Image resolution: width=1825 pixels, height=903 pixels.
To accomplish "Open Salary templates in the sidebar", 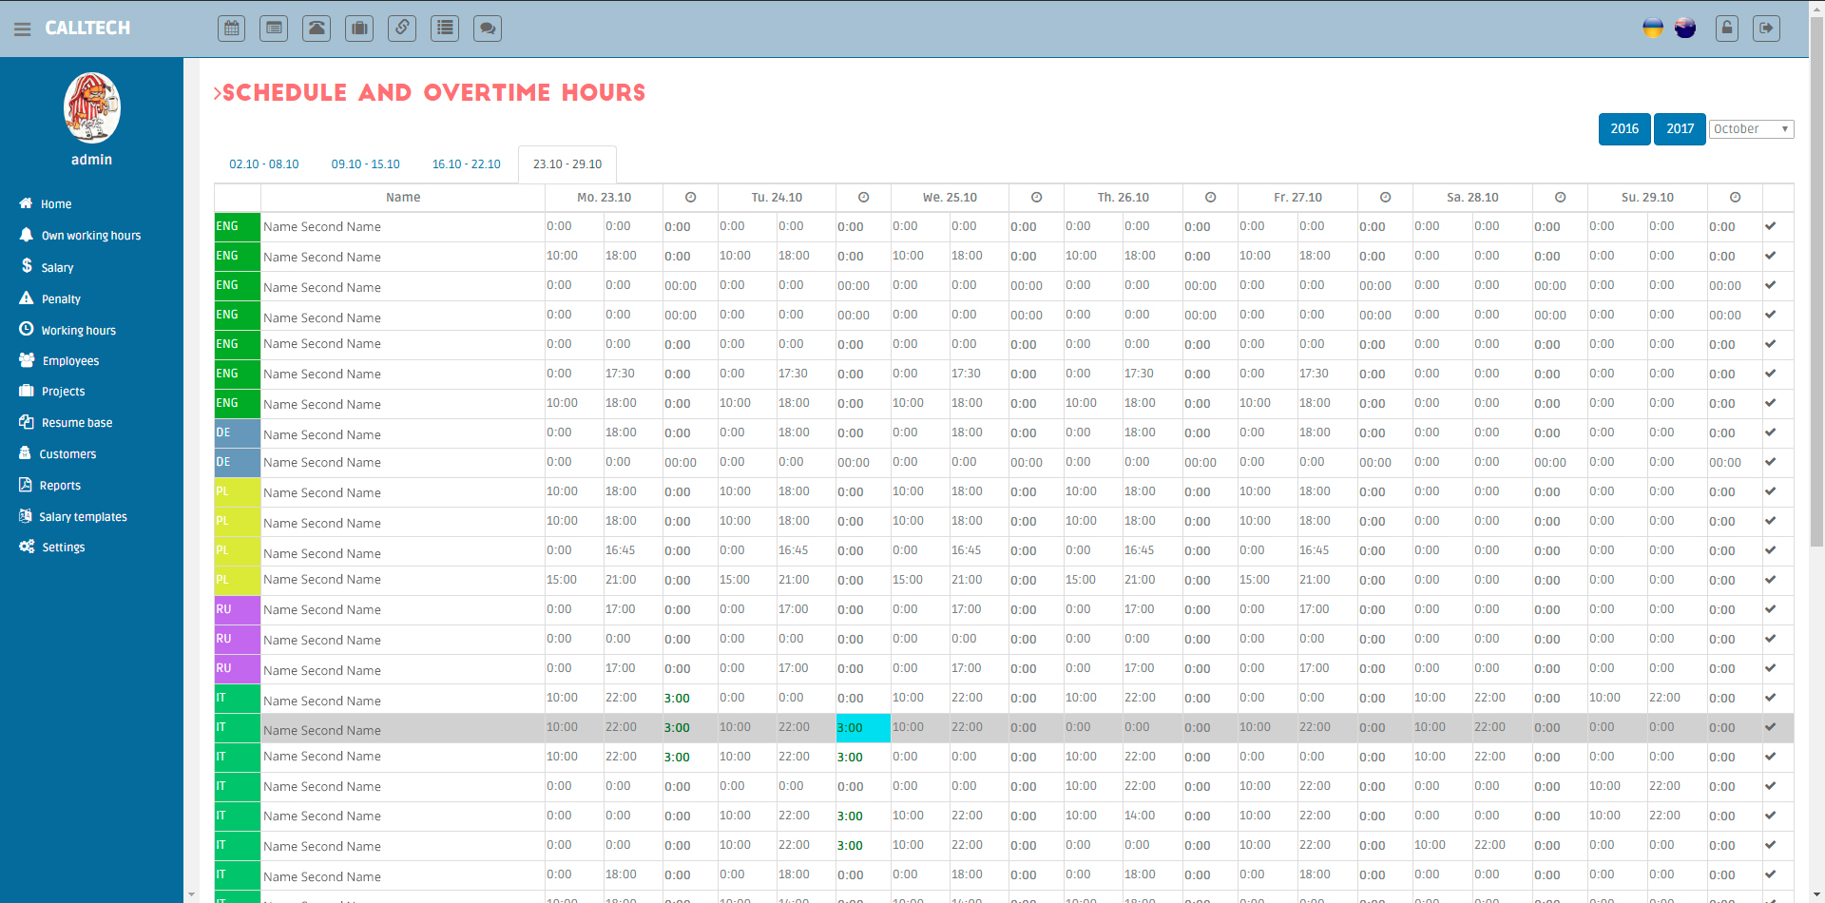I will coord(83,517).
